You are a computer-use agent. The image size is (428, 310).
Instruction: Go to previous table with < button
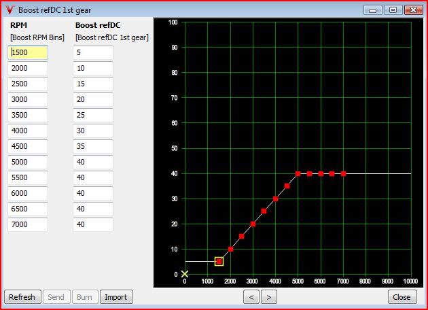(x=251, y=297)
